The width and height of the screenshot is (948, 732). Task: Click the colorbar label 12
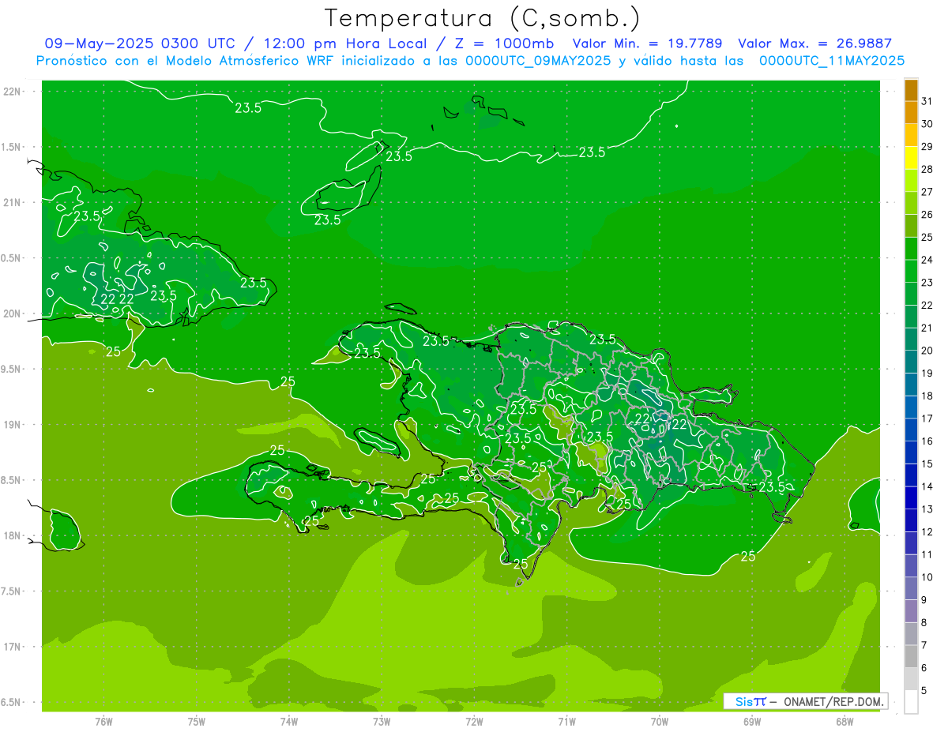click(x=927, y=531)
